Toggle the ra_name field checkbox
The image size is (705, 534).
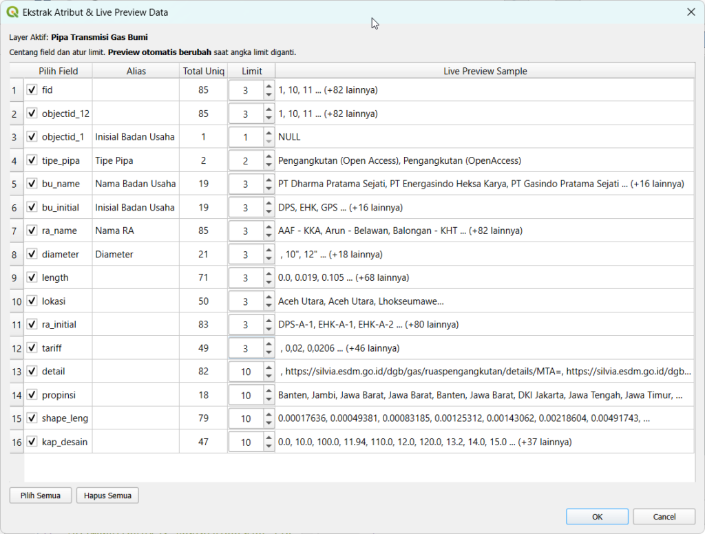pos(32,231)
